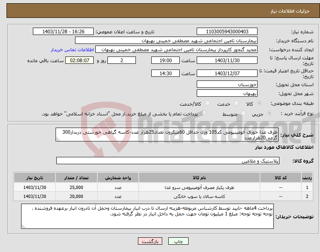
Task: Select the متوسط purchase type radio
Action: coord(243,113)
